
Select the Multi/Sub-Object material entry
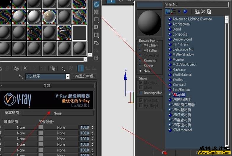coord(184,64)
